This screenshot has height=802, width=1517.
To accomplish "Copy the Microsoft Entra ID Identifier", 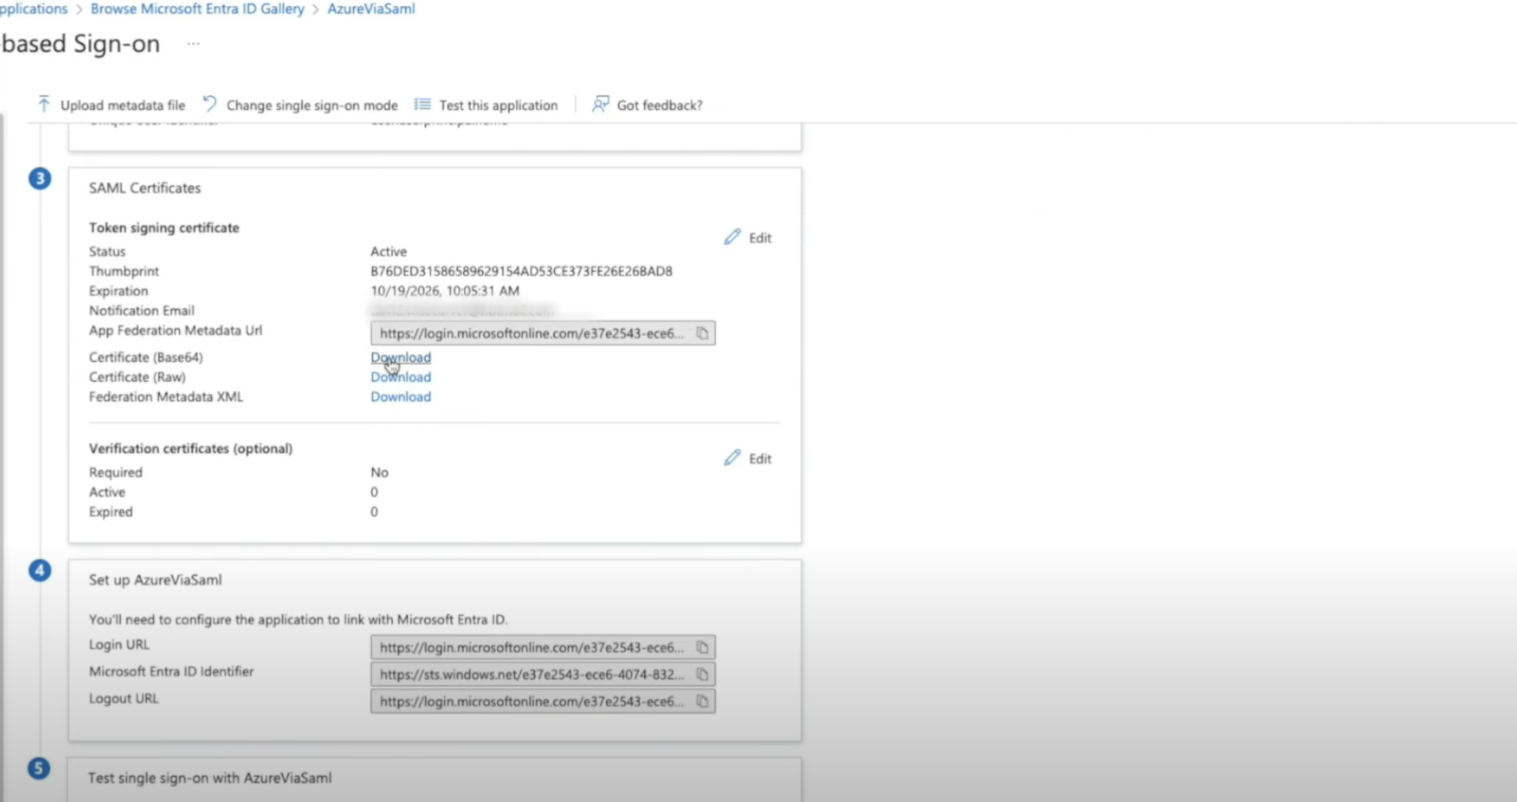I will [702, 674].
